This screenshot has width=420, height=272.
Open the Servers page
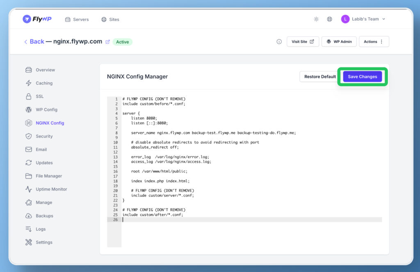(x=77, y=19)
